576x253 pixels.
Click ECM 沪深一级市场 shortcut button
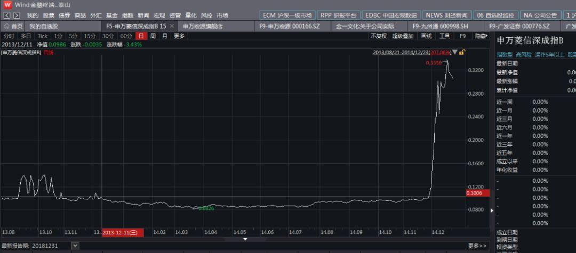click(287, 15)
